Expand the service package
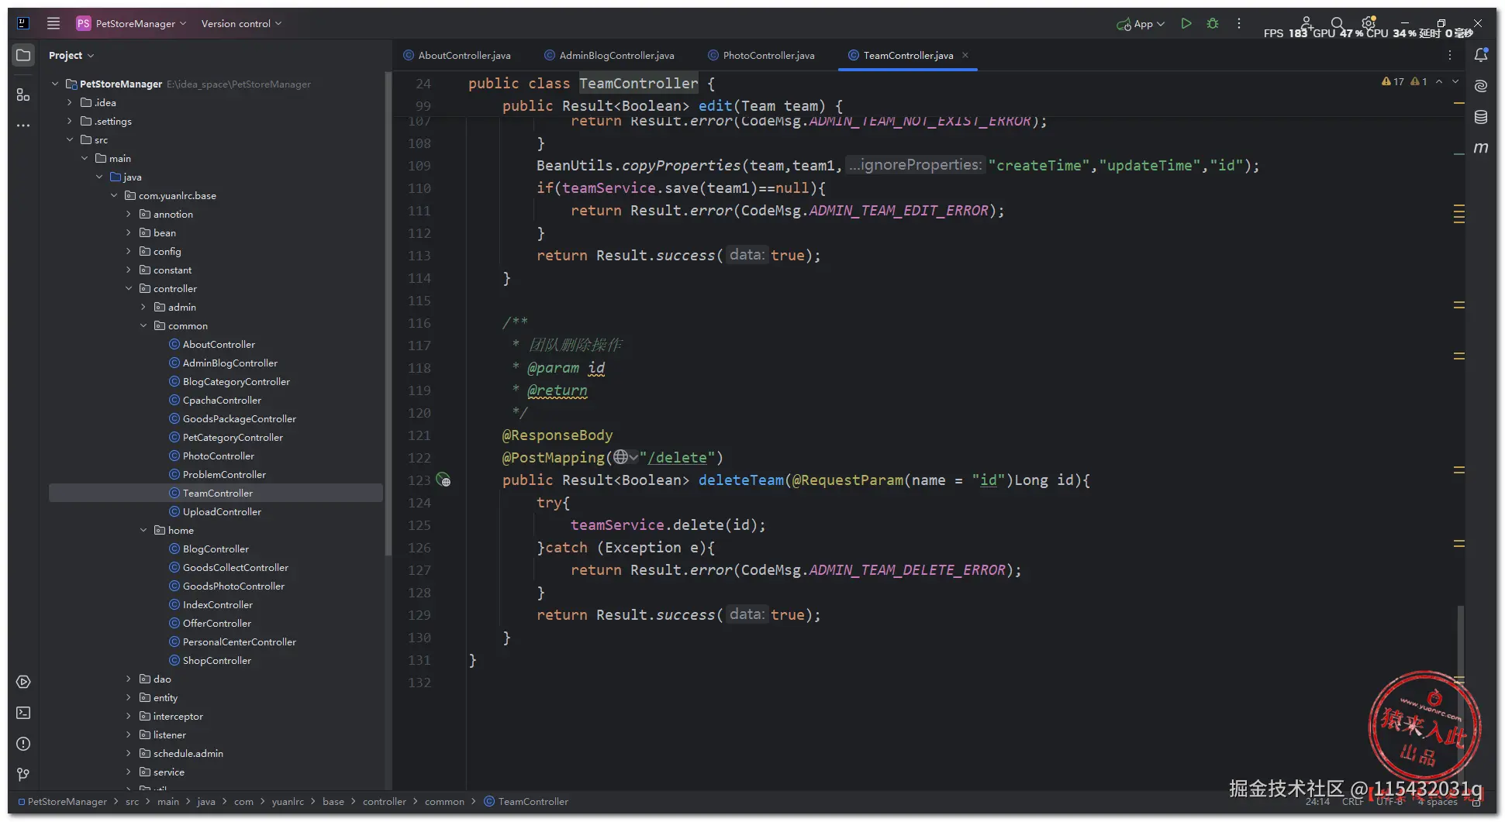 coord(129,772)
